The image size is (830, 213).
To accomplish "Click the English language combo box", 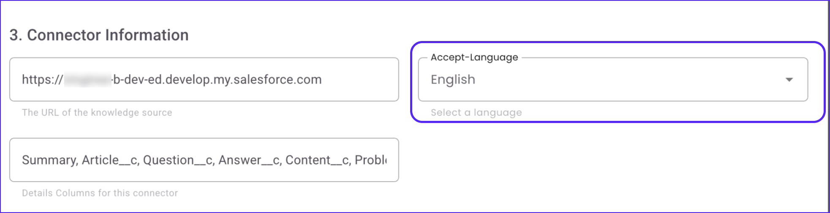I will tap(612, 79).
